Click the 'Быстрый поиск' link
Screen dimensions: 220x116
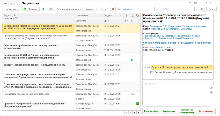click(125, 9)
